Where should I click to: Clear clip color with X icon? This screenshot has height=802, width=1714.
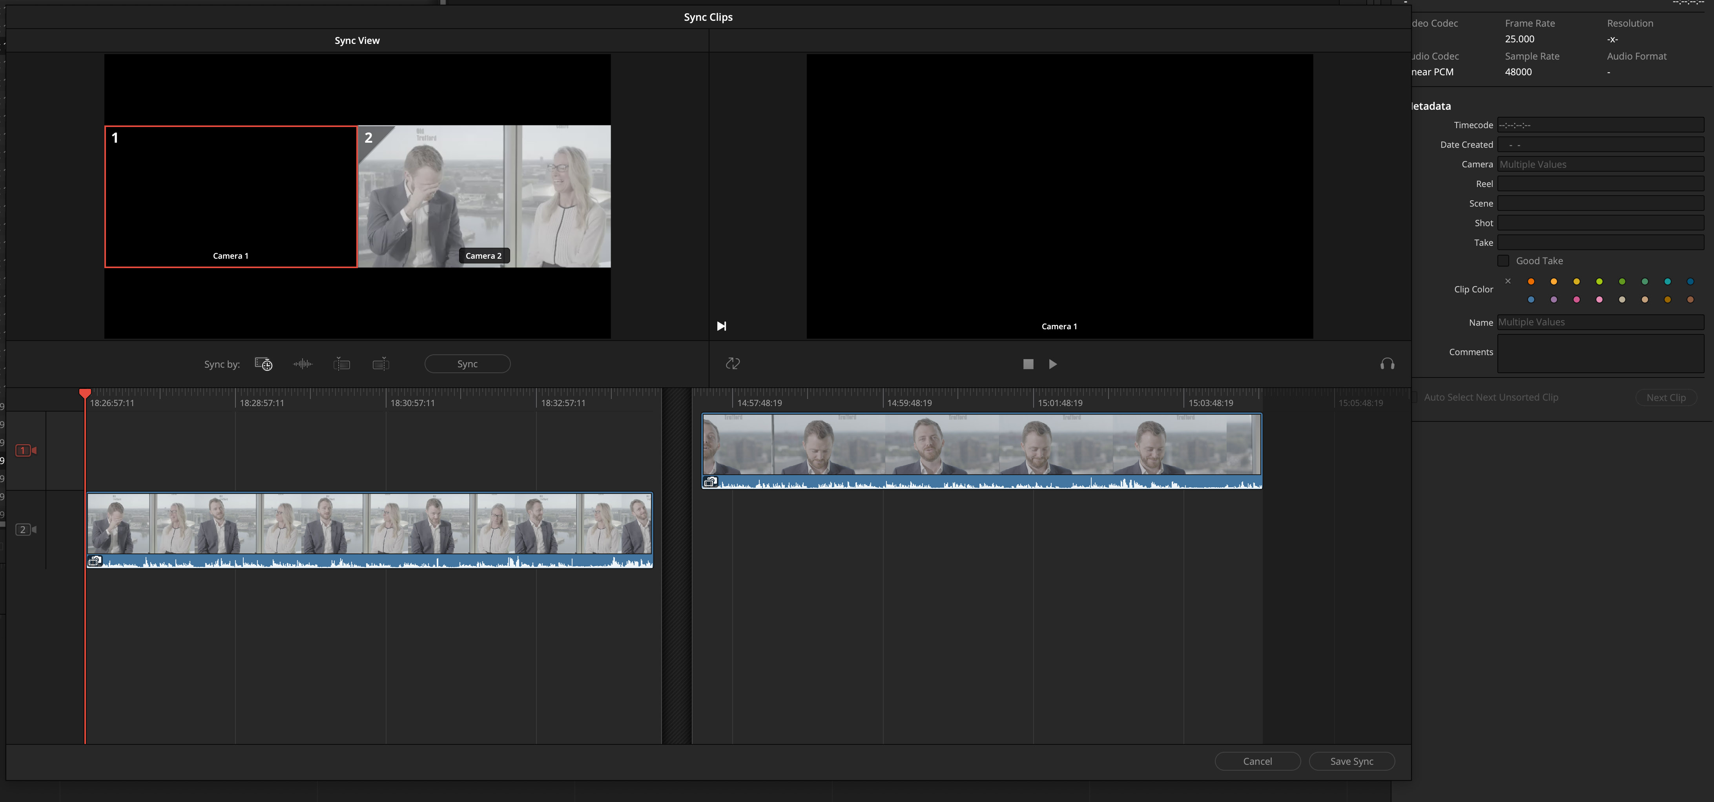point(1508,281)
